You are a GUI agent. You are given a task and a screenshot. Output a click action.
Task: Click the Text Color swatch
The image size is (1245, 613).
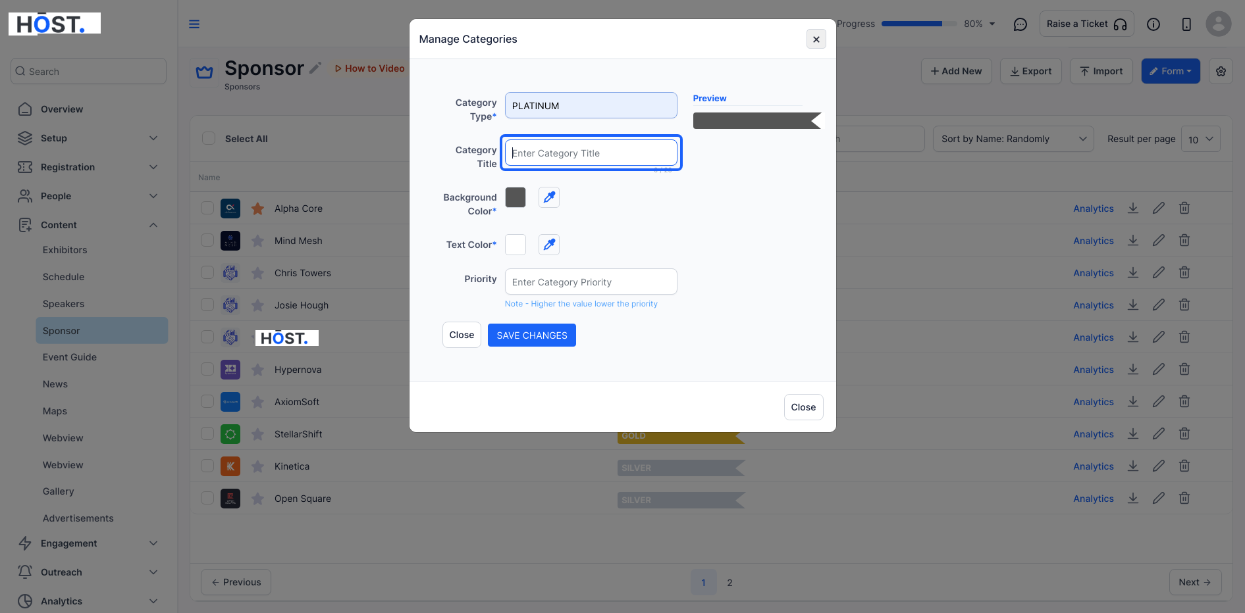516,245
